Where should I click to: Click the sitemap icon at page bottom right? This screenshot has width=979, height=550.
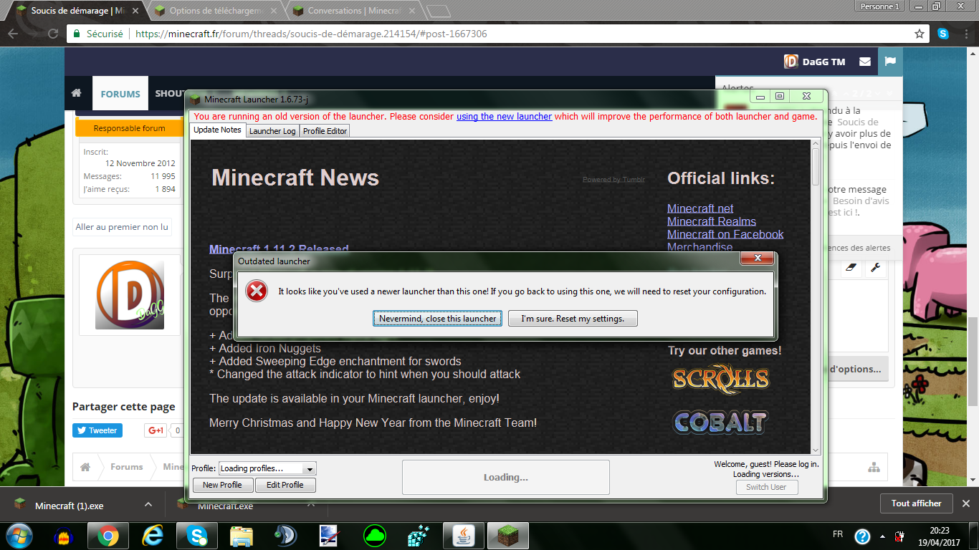click(874, 467)
